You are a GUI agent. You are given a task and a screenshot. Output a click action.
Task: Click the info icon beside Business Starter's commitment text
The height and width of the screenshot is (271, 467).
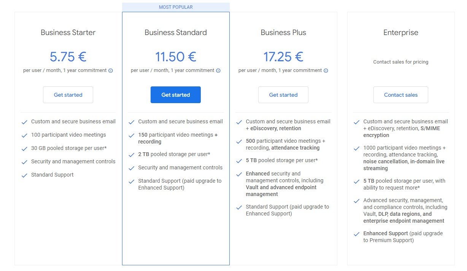pyautogui.click(x=110, y=70)
